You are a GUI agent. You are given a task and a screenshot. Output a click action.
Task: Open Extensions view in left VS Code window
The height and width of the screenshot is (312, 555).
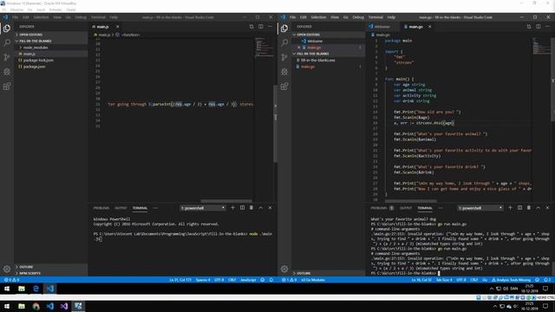(x=7, y=87)
